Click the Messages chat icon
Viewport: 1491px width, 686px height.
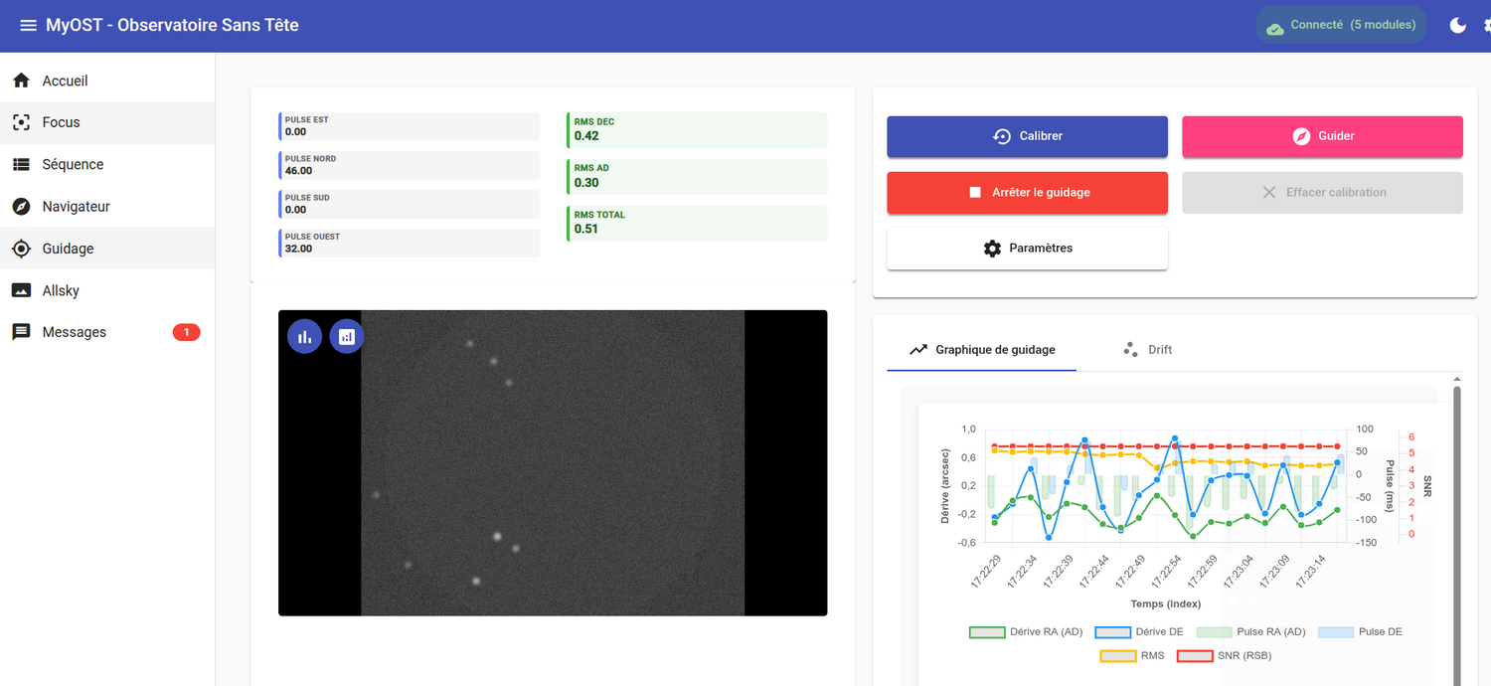click(x=21, y=332)
